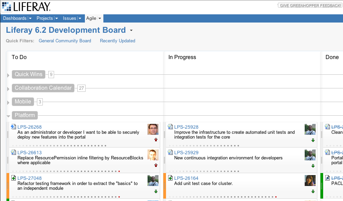Open issue link LPS-26268
The image size is (343, 201).
29,127
